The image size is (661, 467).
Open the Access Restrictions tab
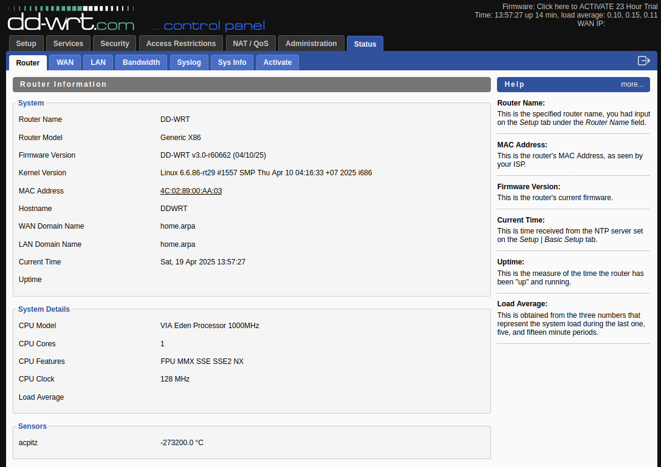[181, 43]
